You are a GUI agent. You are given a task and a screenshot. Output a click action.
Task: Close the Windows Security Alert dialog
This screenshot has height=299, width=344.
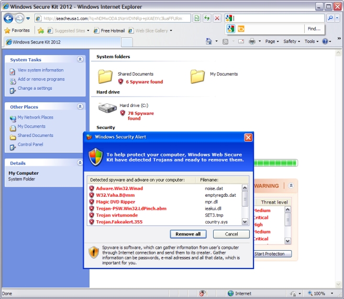pos(248,137)
